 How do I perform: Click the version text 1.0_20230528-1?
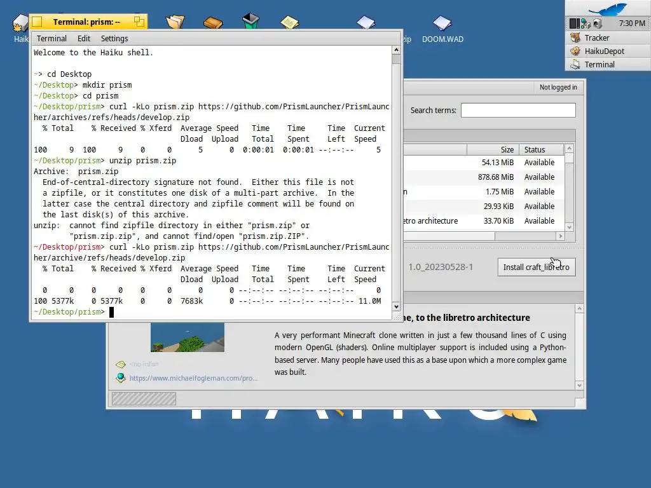[x=440, y=267]
